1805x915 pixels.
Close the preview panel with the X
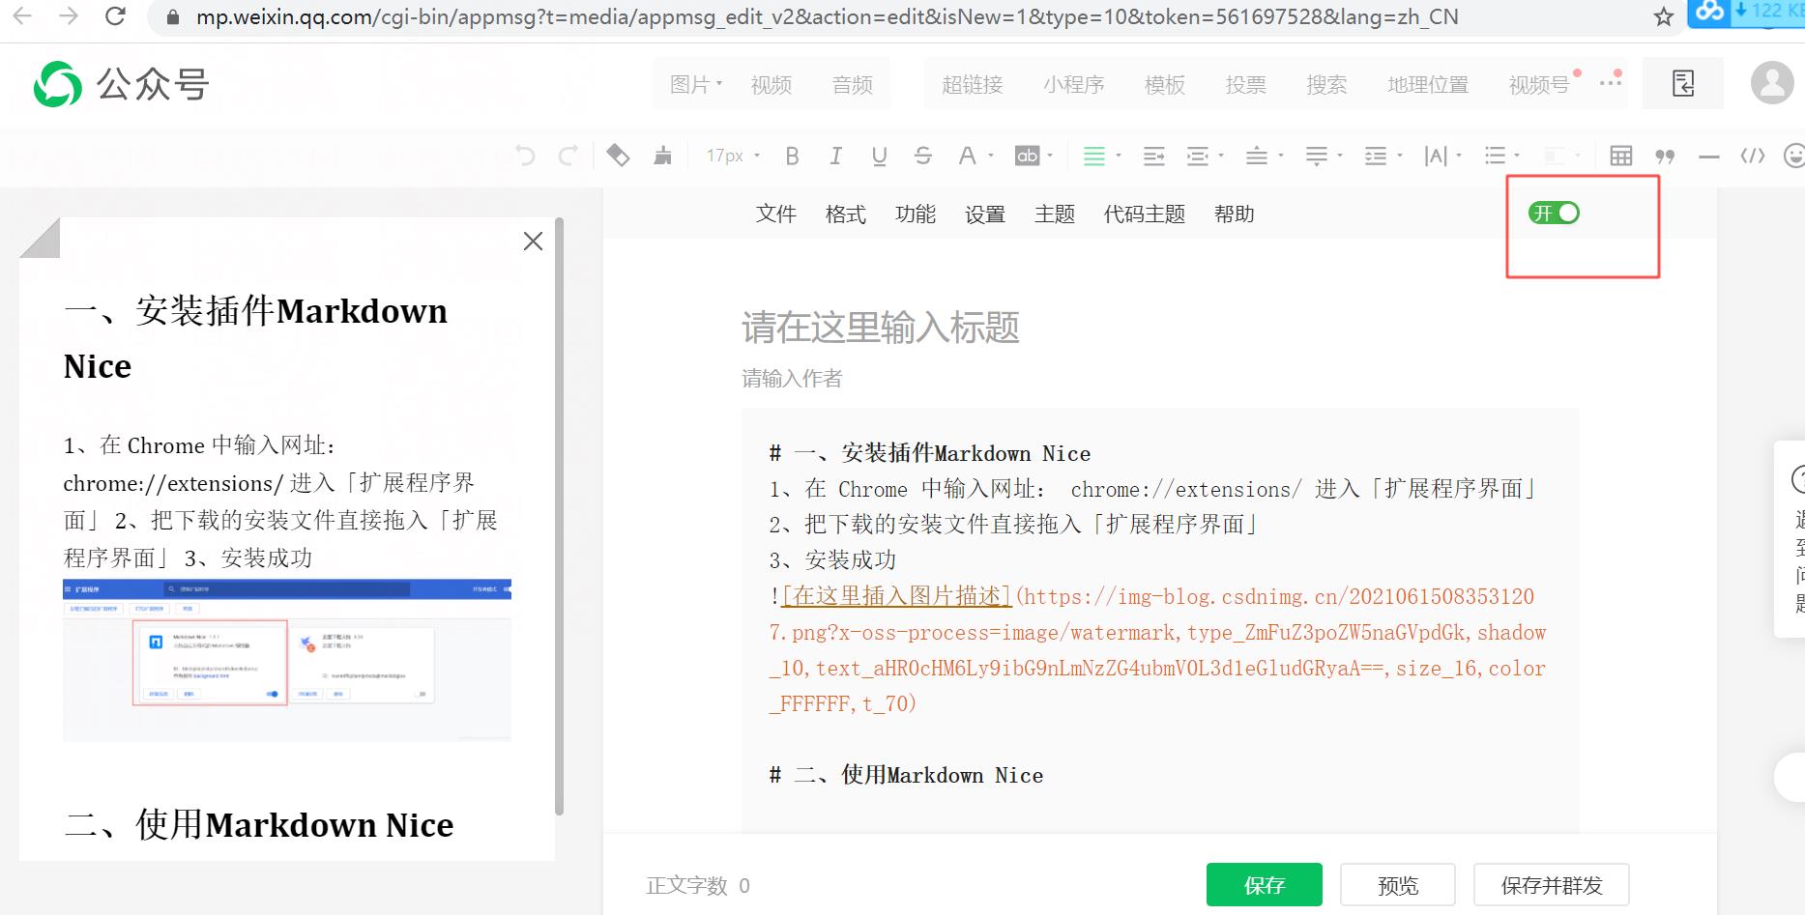(533, 242)
